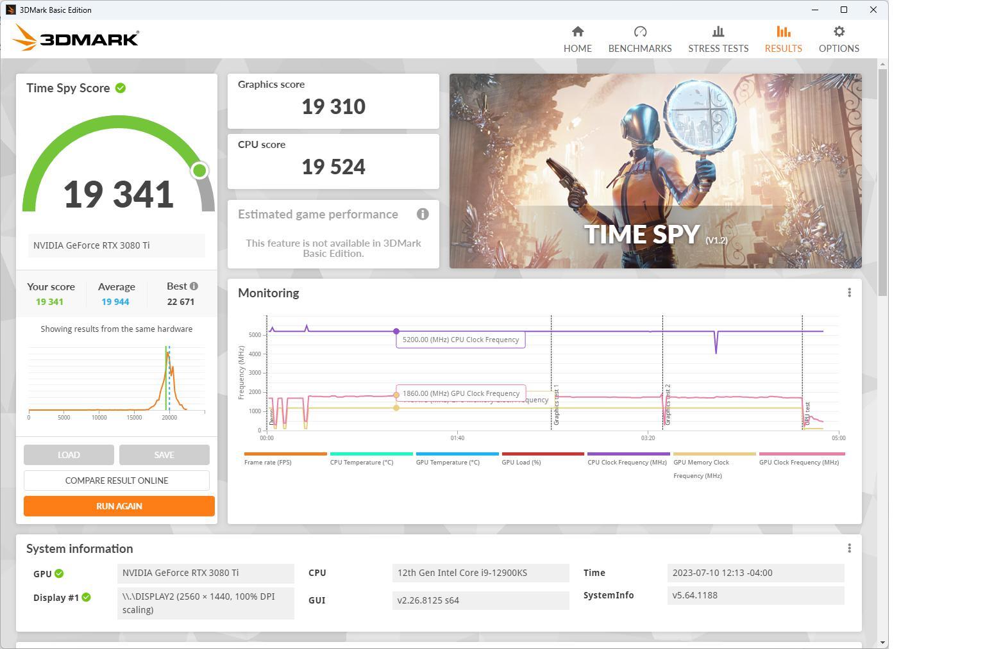Toggle CPU Temperature legend series

pos(371,459)
